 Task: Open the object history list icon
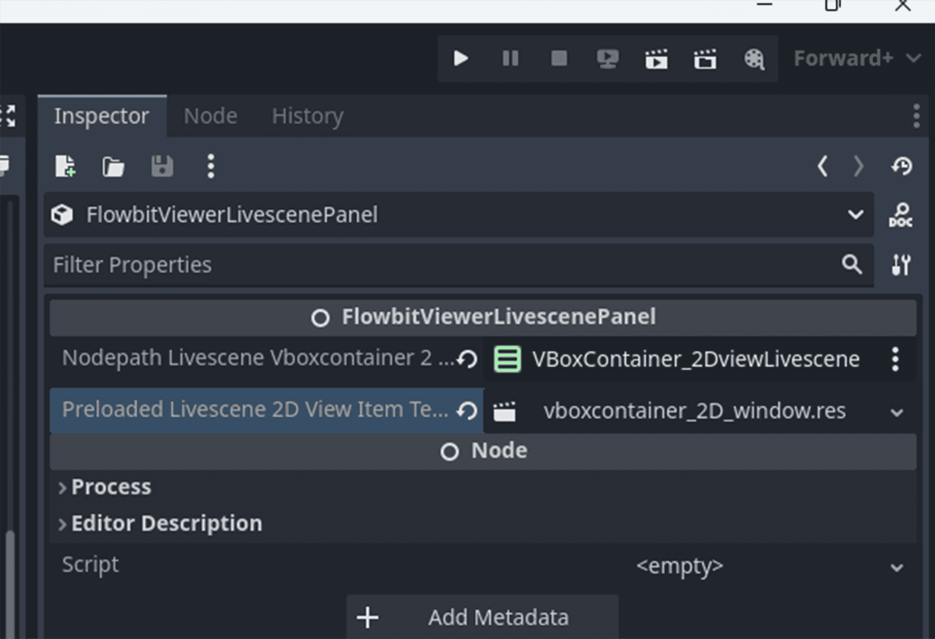click(901, 166)
